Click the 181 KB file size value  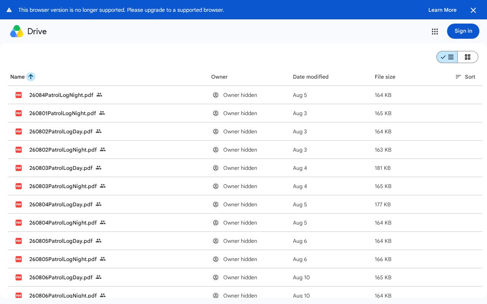tap(383, 168)
